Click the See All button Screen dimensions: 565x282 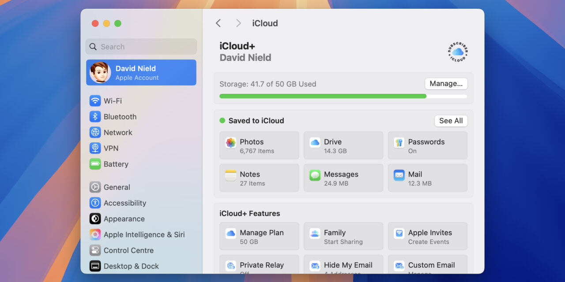click(451, 121)
